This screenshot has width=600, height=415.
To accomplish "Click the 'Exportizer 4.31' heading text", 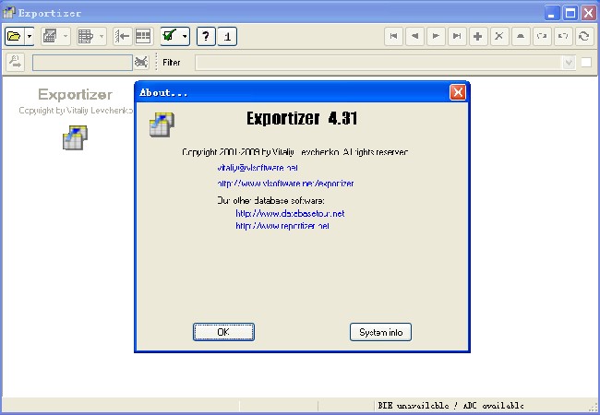I will pyautogui.click(x=302, y=118).
